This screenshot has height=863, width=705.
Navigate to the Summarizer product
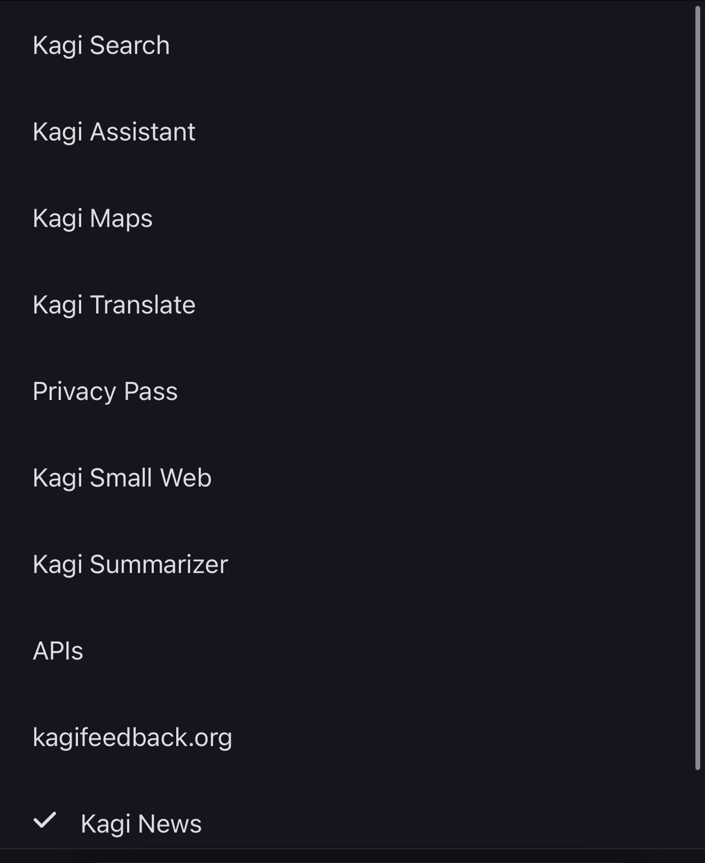[130, 564]
